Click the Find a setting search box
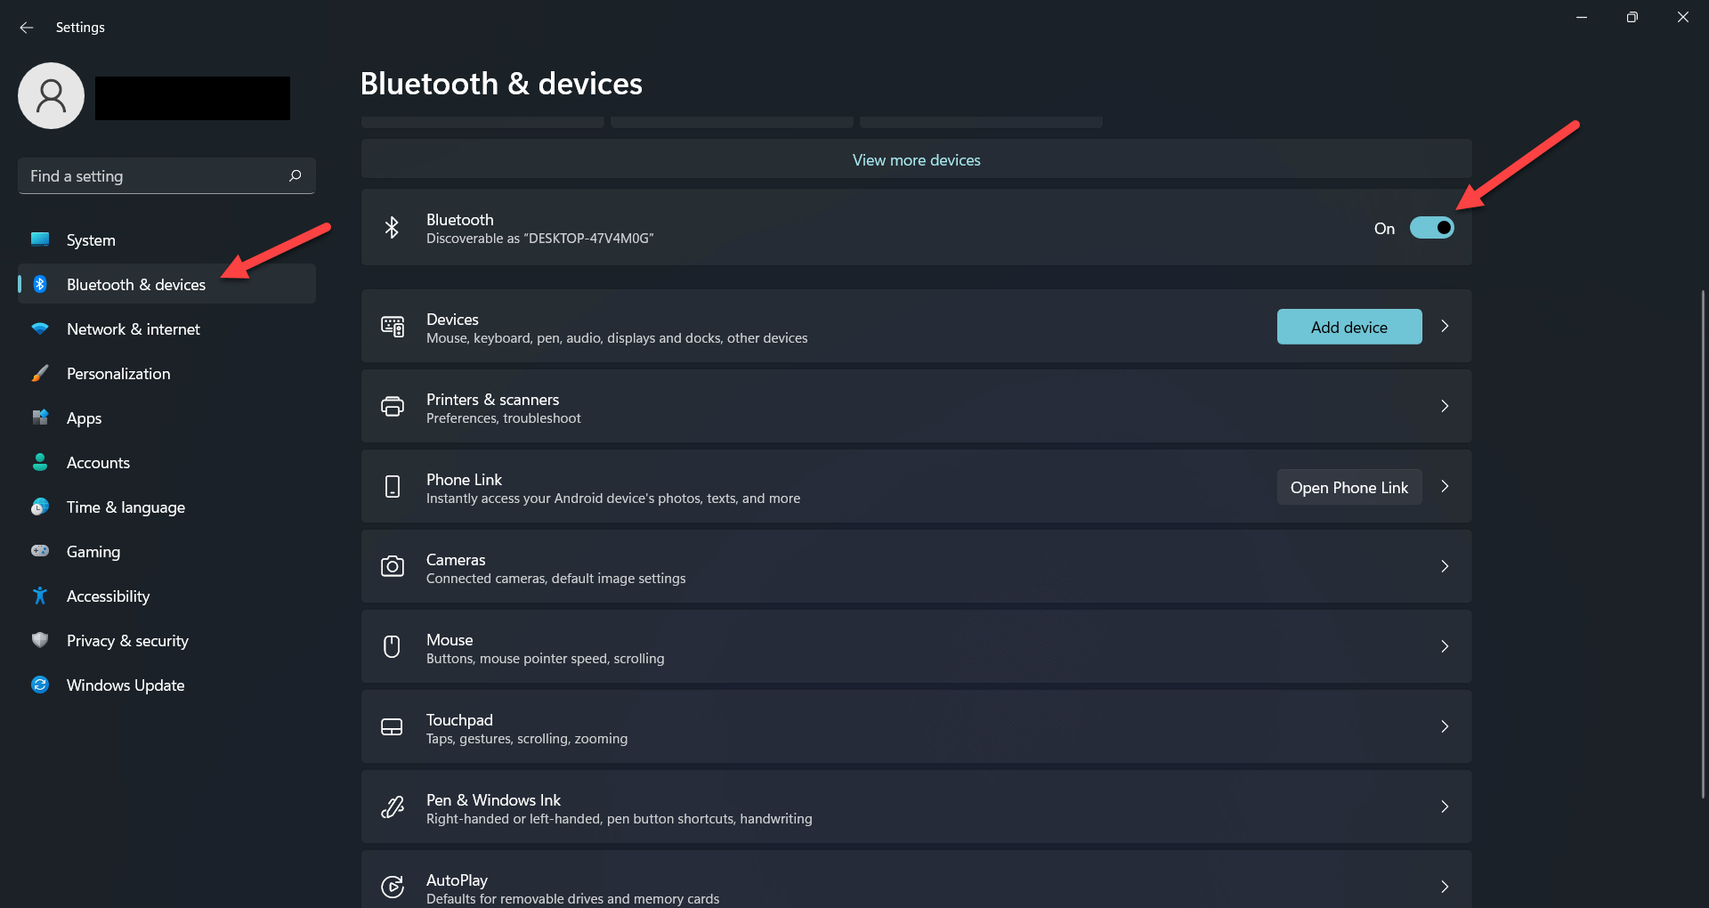Viewport: 1709px width, 908px height. coord(151,176)
